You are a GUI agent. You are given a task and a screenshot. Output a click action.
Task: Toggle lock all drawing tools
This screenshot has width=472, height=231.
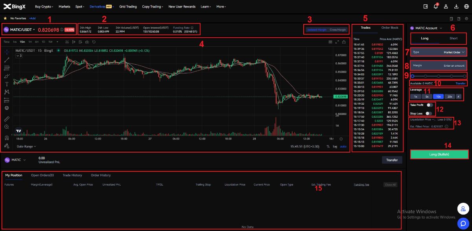(x=7, y=146)
